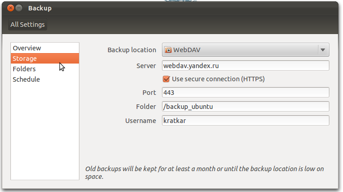Open the Overview section

point(27,48)
